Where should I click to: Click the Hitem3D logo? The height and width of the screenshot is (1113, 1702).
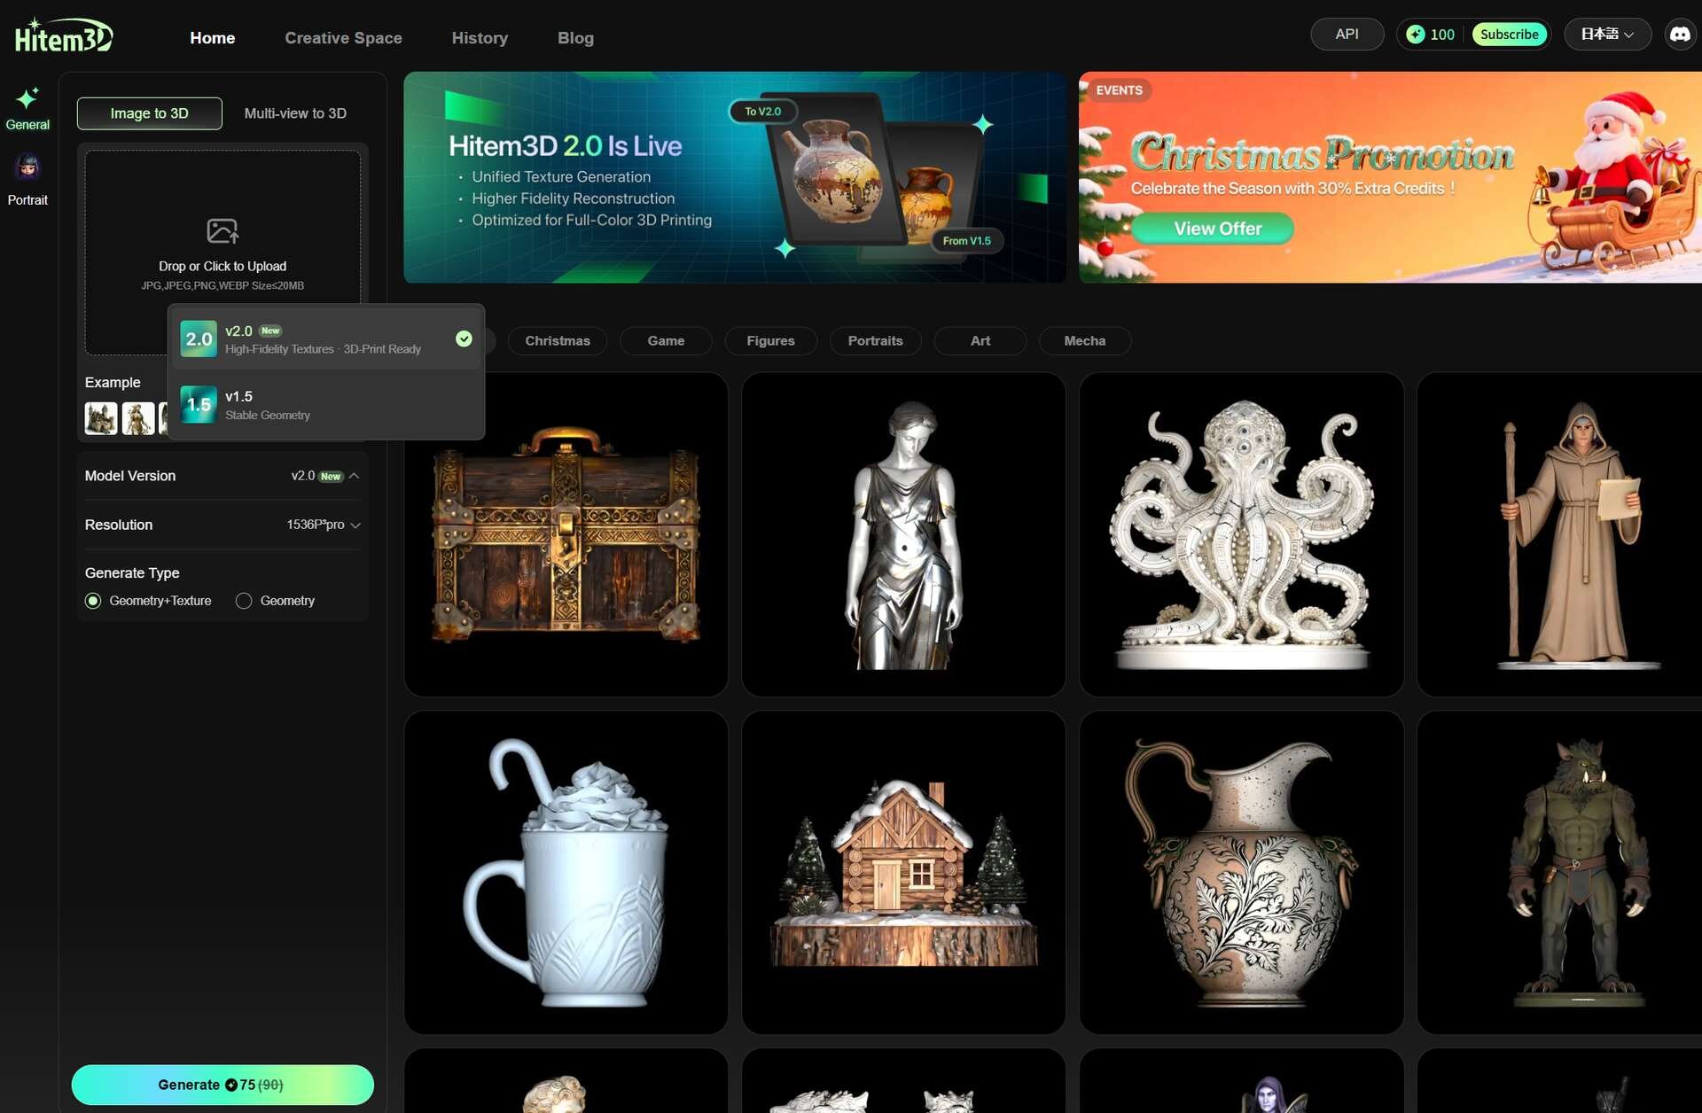pyautogui.click(x=64, y=36)
